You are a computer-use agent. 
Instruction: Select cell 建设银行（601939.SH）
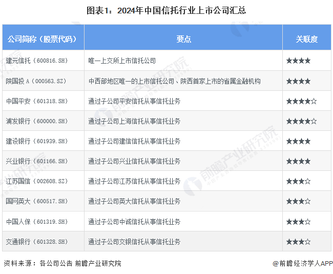(x=44, y=141)
